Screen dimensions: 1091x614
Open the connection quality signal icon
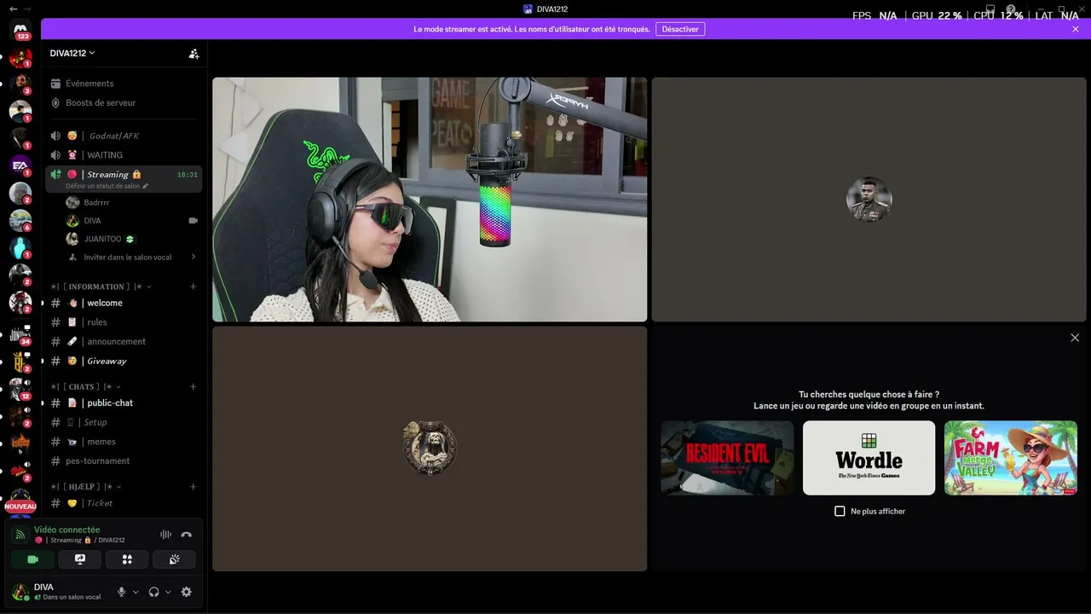point(20,535)
